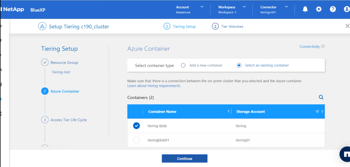This screenshot has width=350, height=167.
Task: Click the tieringblob01 container name
Action: (158, 140)
